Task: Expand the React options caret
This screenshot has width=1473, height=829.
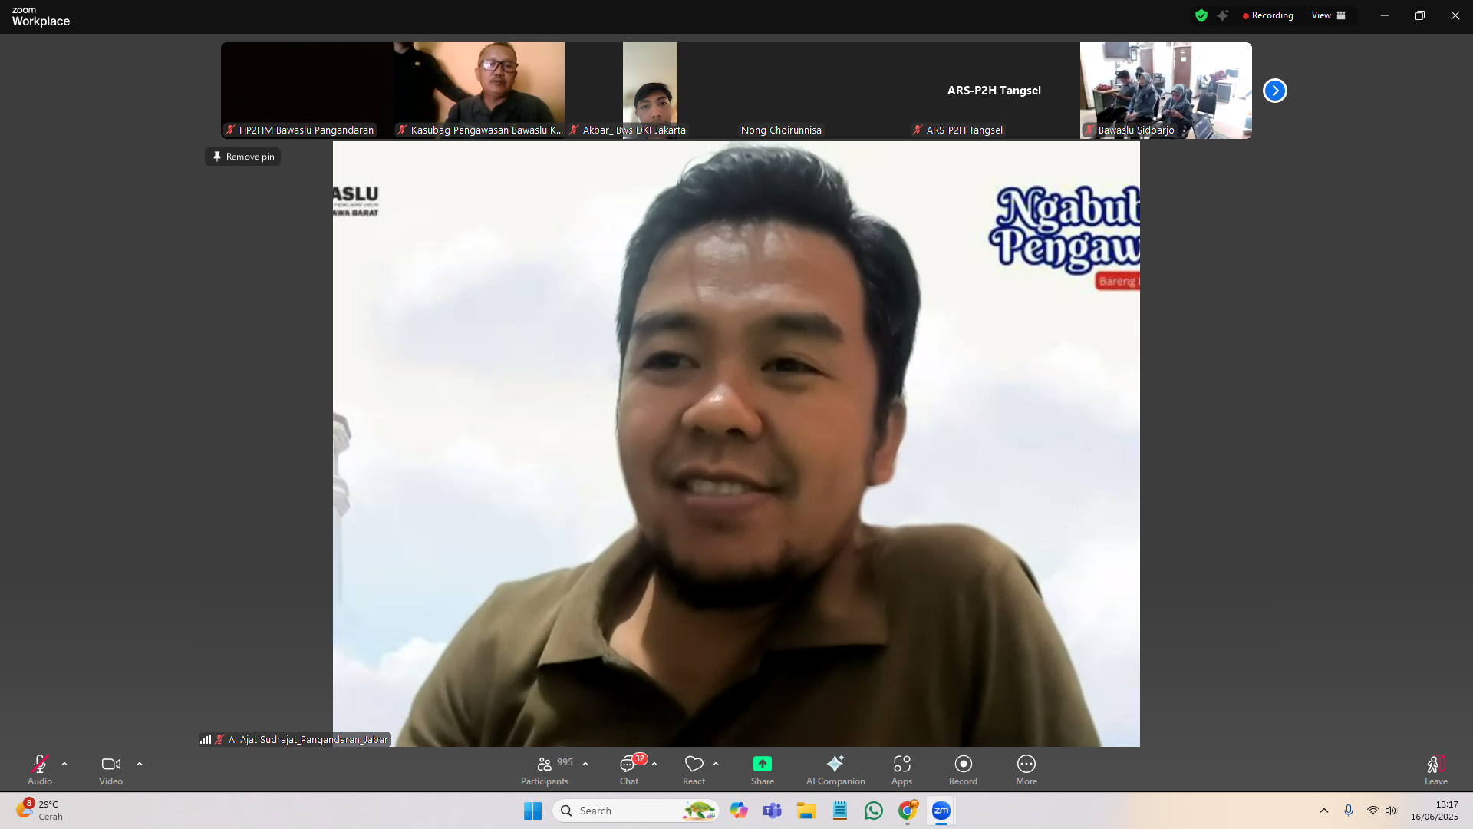Action: 716,764
